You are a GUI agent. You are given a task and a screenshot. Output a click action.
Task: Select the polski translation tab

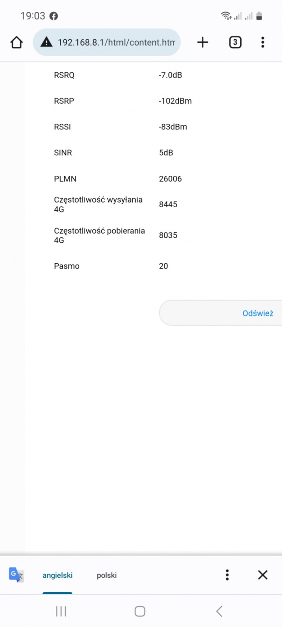pos(107,576)
